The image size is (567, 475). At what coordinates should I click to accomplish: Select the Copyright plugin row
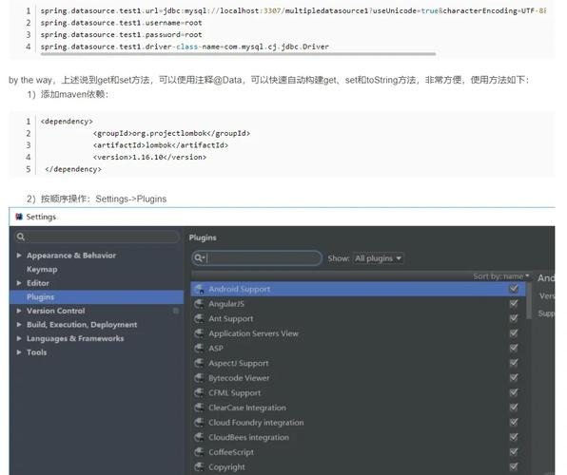[x=358, y=466]
